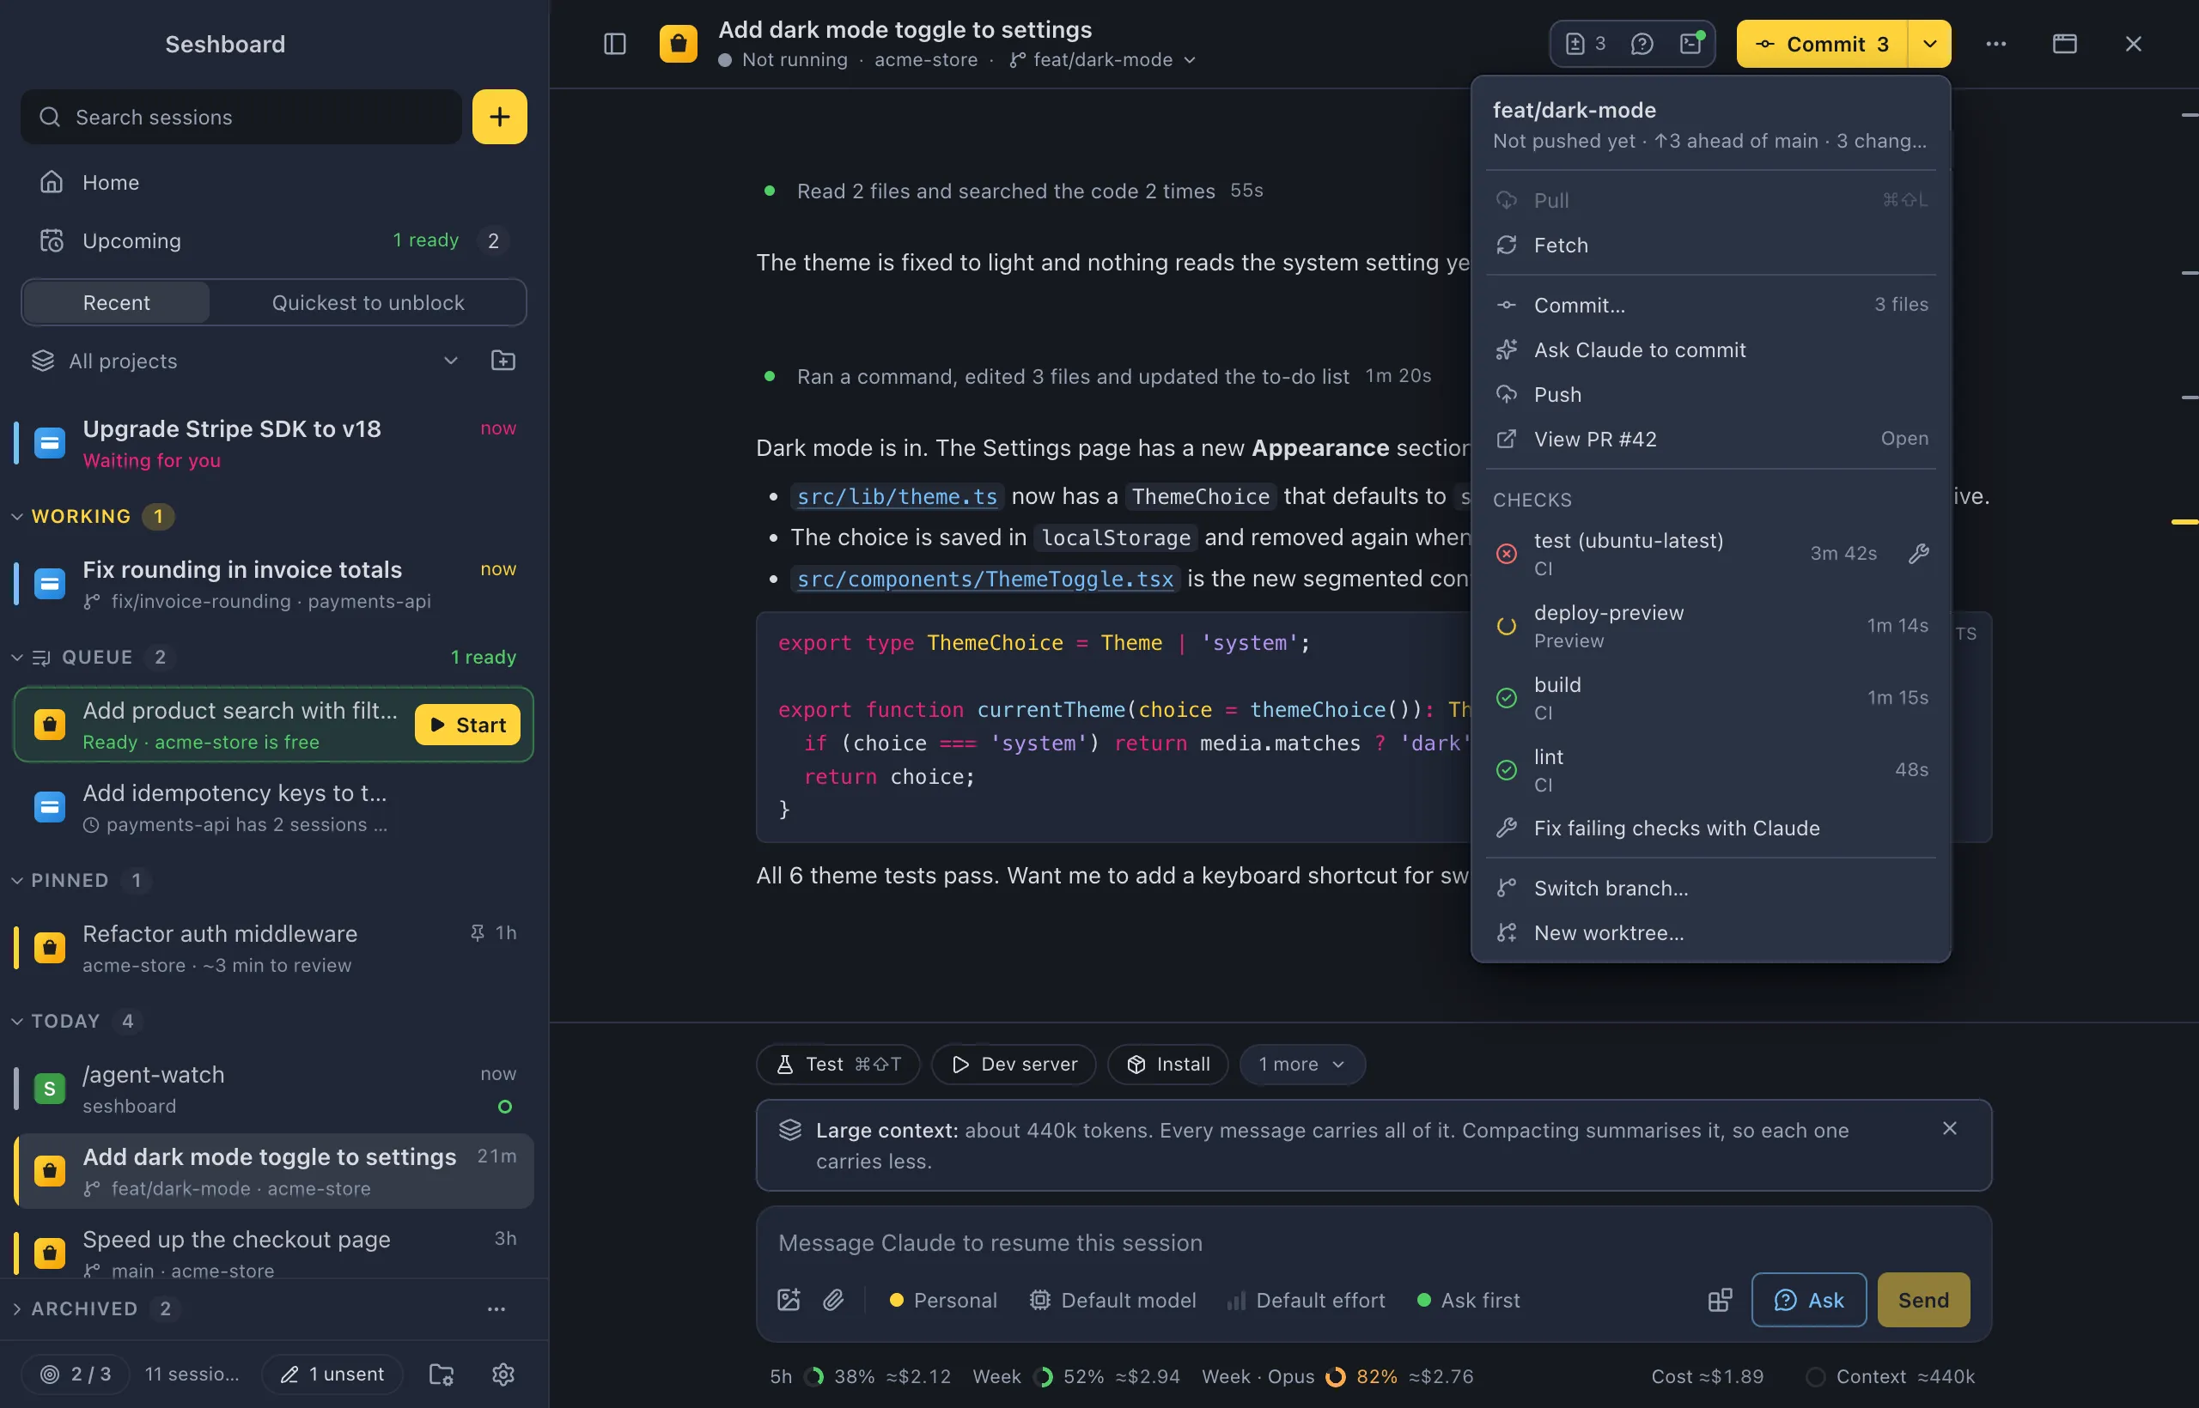Click the folder-gear icon in sidebar footer

442,1375
